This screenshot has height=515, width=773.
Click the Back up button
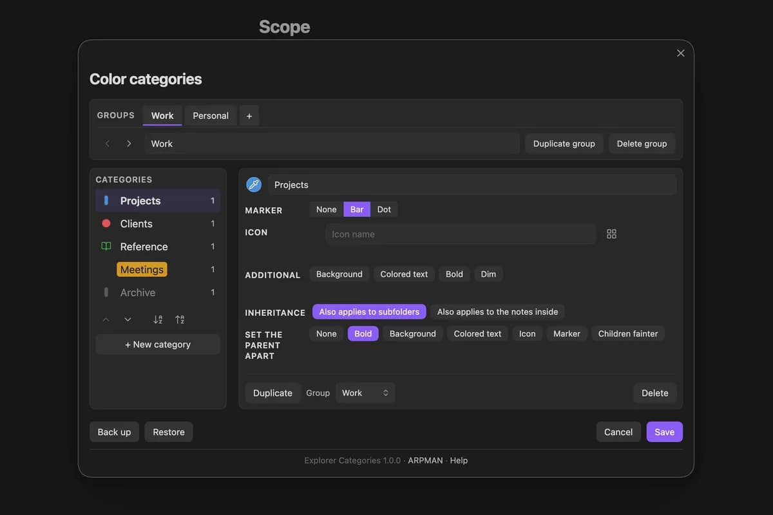click(x=114, y=432)
